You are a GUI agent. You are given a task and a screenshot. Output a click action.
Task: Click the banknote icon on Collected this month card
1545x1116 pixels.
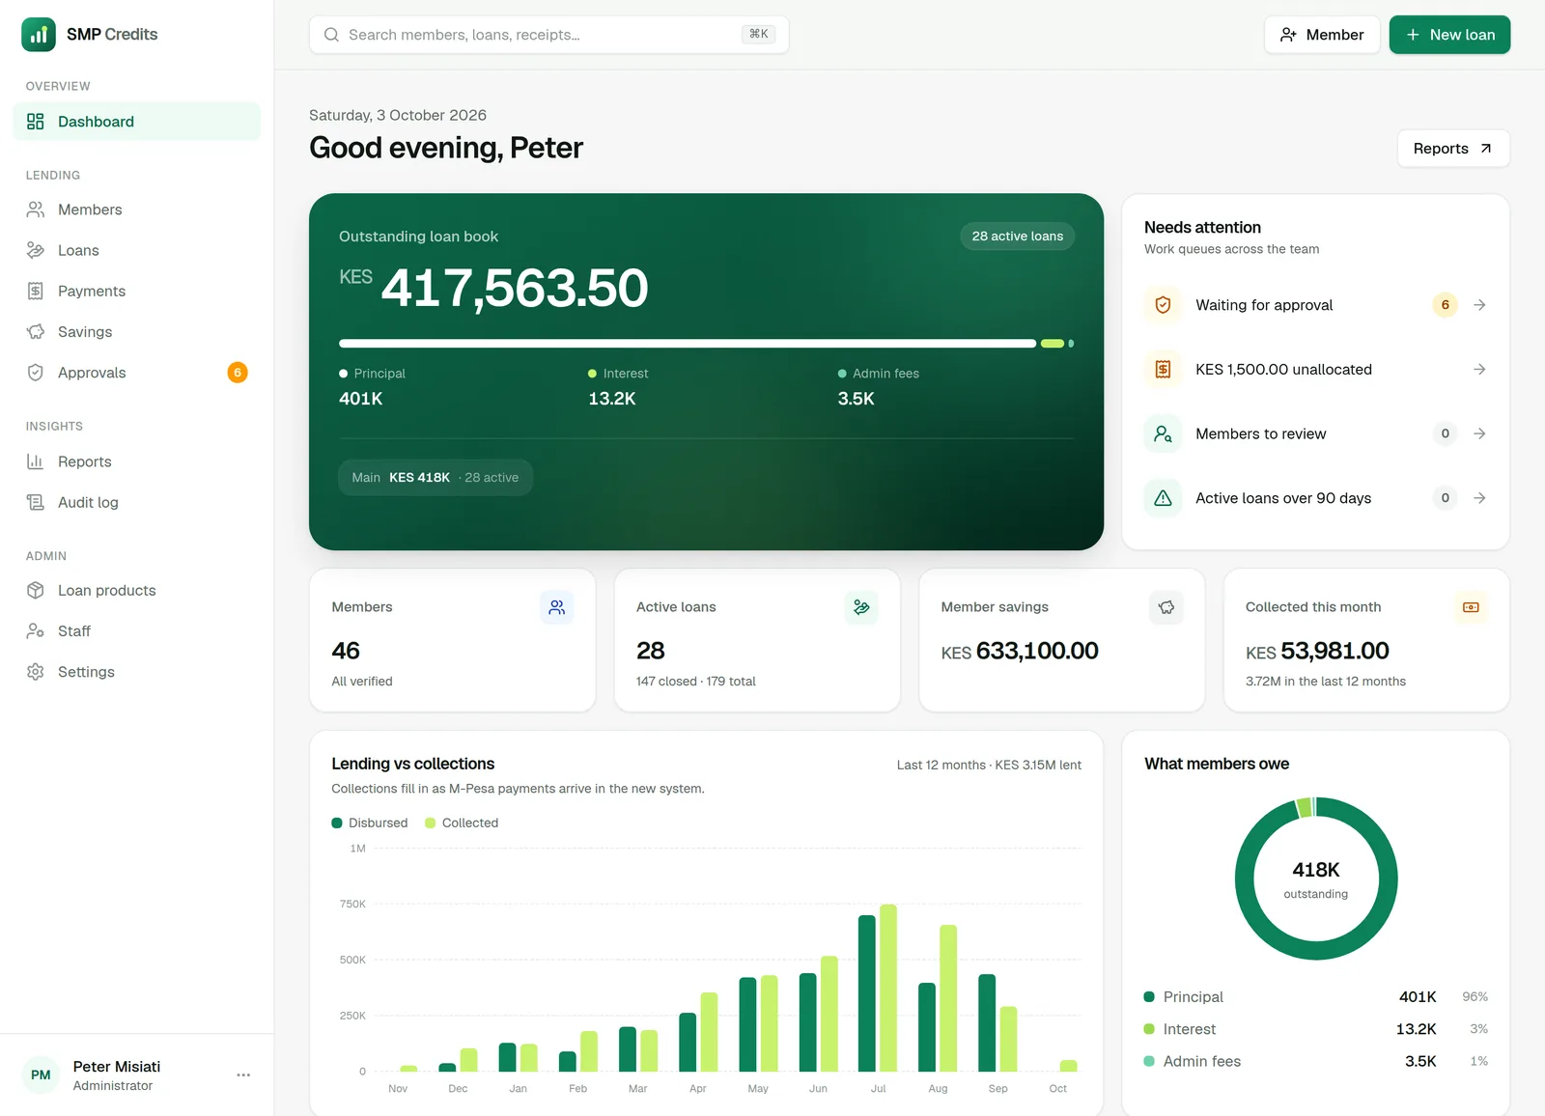coord(1471,607)
